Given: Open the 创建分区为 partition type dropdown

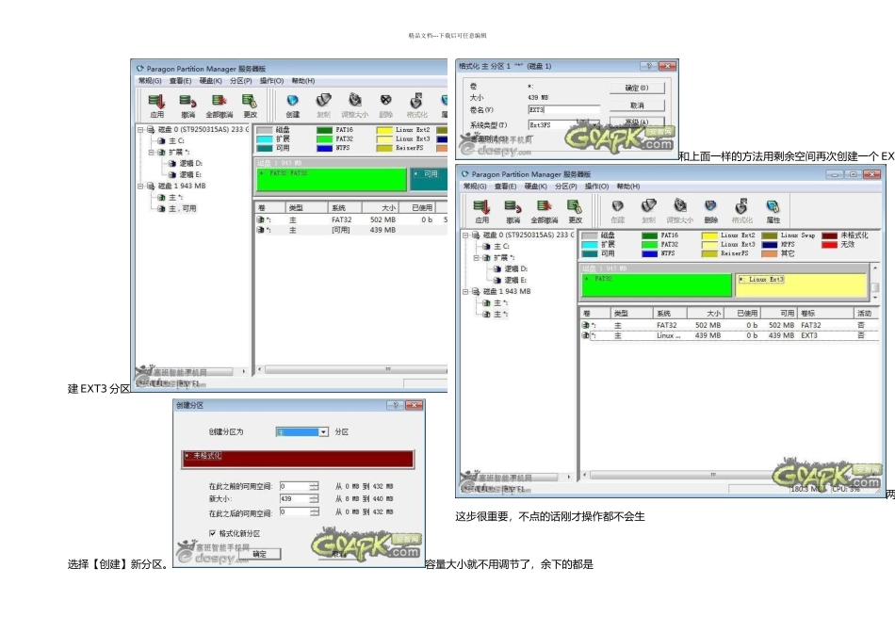Looking at the screenshot, I should (323, 431).
